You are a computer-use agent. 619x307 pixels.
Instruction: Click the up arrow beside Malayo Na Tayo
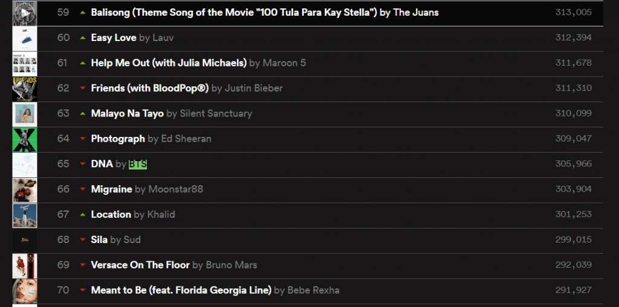83,113
